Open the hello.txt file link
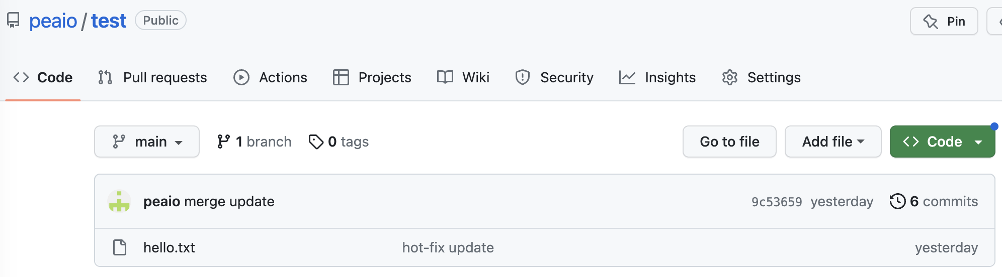Screen dimensions: 1002x277 (169, 247)
